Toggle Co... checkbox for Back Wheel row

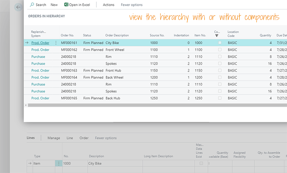pyautogui.click(x=220, y=77)
